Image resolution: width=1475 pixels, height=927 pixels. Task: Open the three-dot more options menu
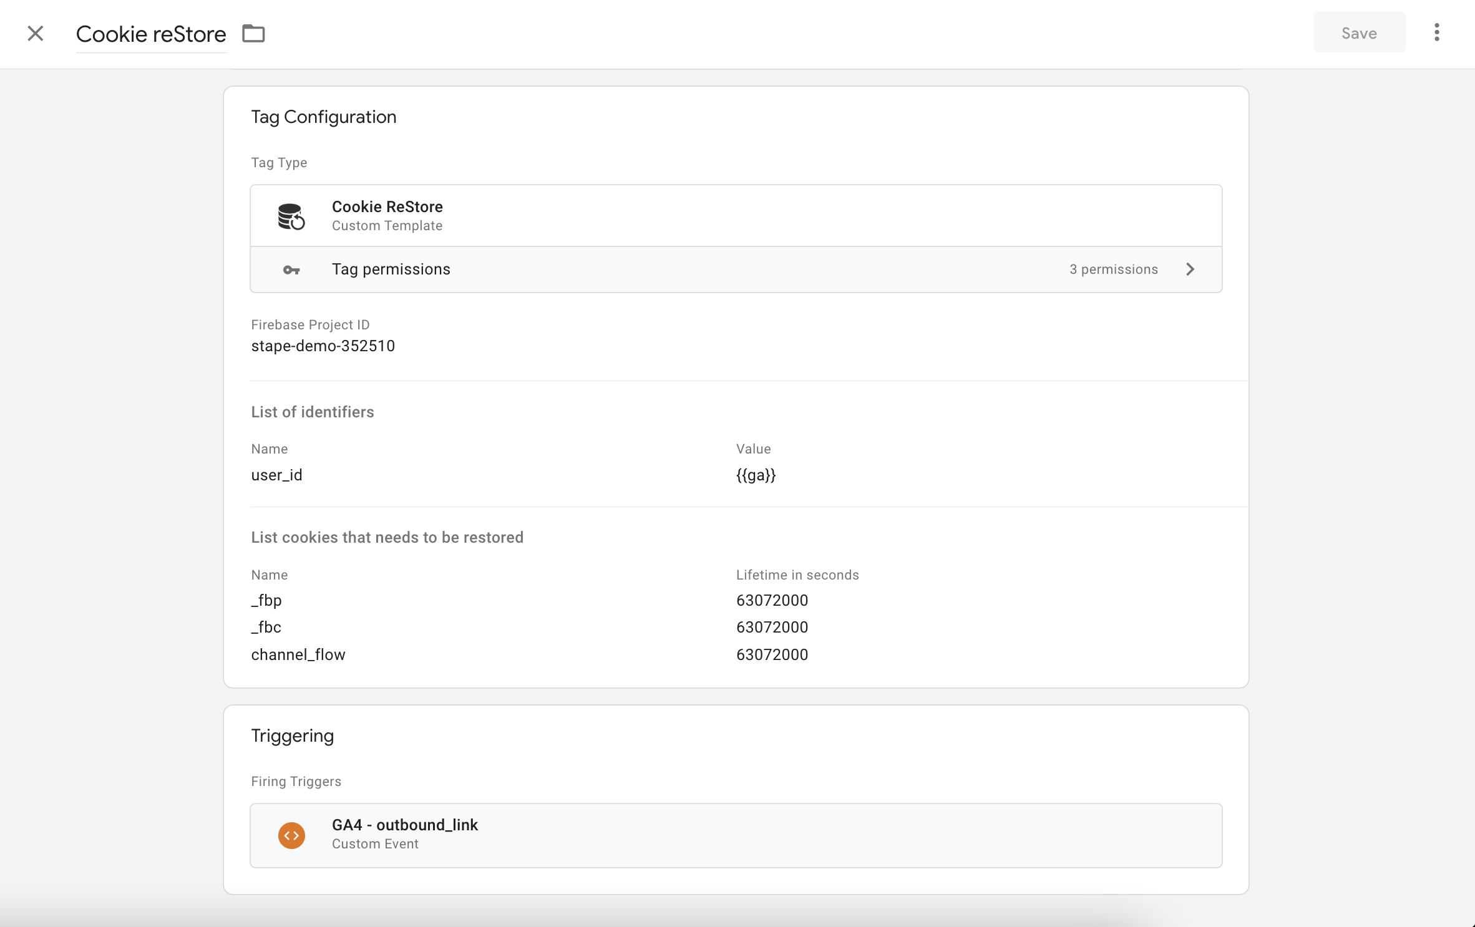click(1437, 32)
